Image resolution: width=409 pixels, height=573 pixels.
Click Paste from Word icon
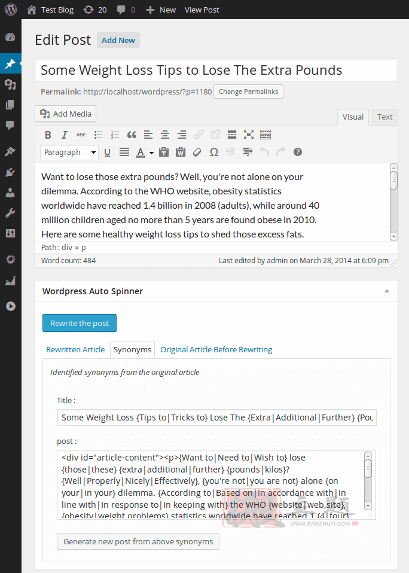[181, 153]
